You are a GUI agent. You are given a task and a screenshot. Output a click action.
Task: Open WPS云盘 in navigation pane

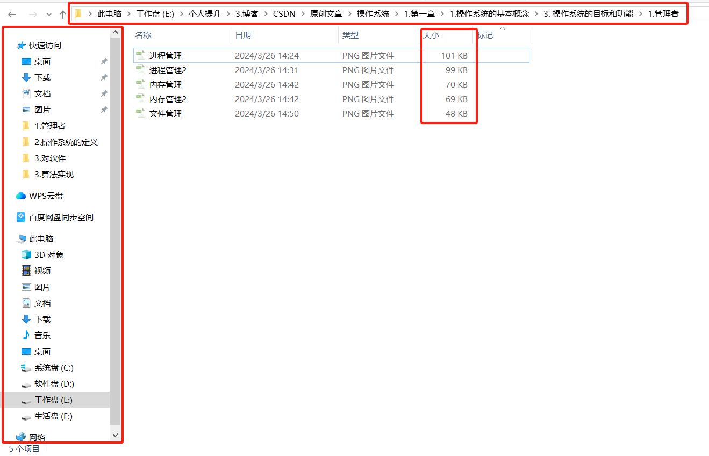point(46,196)
